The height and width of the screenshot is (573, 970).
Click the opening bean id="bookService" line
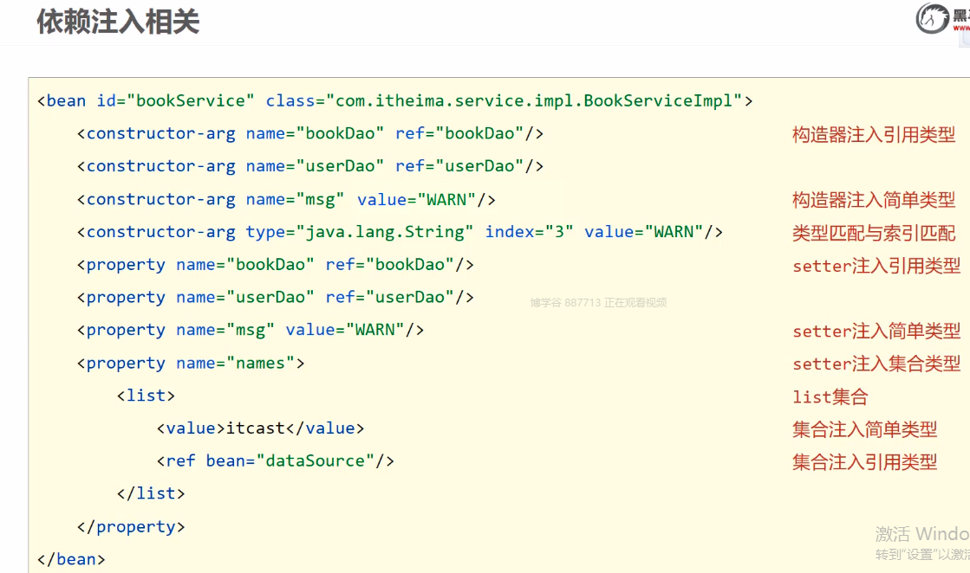click(x=394, y=100)
